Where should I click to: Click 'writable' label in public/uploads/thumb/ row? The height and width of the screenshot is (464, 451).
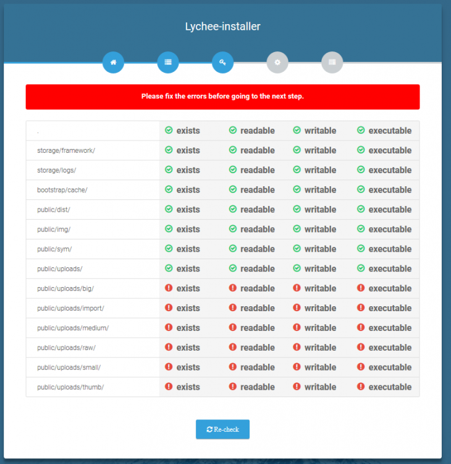pos(321,387)
